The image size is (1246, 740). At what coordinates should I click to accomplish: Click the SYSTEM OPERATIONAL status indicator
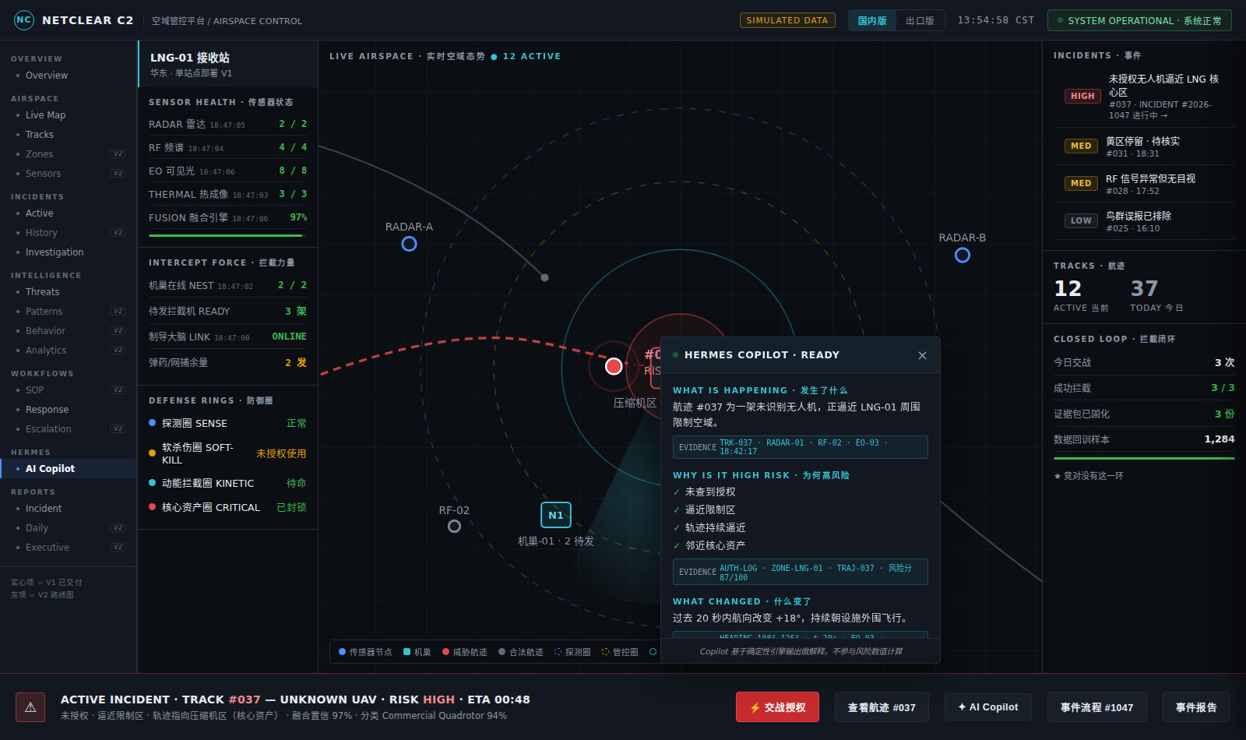(x=1139, y=20)
